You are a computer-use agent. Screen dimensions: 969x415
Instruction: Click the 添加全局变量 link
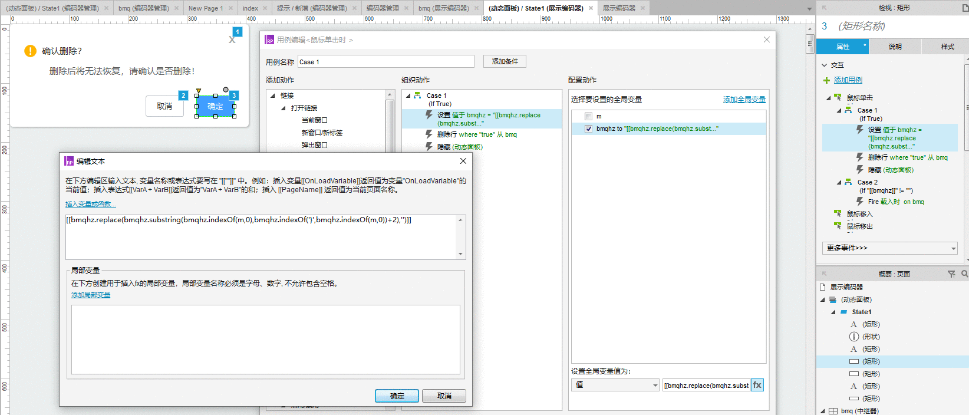(x=744, y=100)
